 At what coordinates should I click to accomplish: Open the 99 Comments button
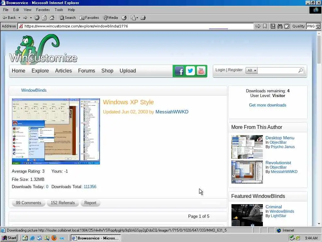pos(29,203)
